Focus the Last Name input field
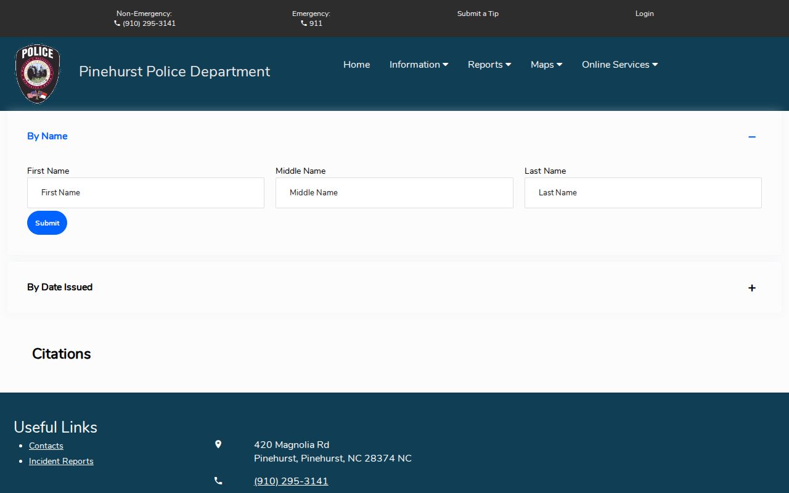This screenshot has width=789, height=493. 643,193
